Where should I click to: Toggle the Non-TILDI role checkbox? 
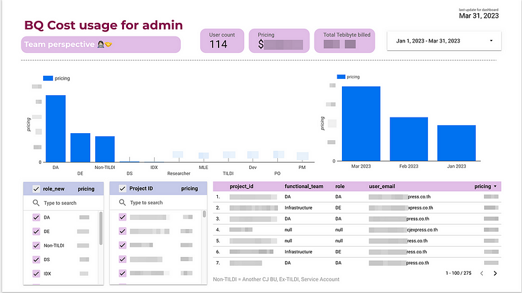click(36, 245)
